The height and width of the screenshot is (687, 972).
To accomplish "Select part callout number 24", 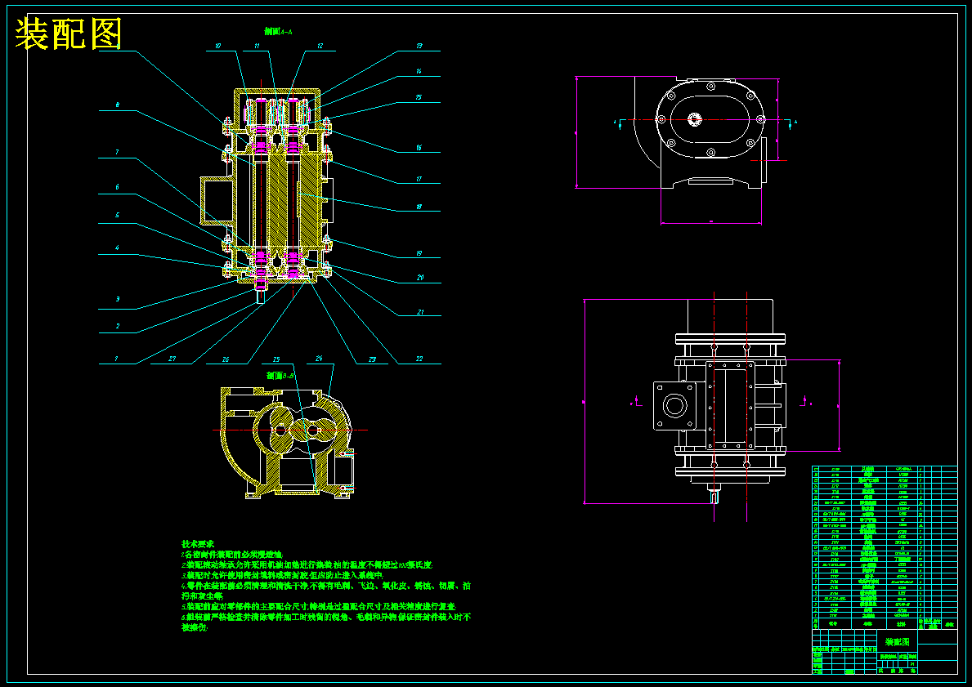I will (x=320, y=358).
